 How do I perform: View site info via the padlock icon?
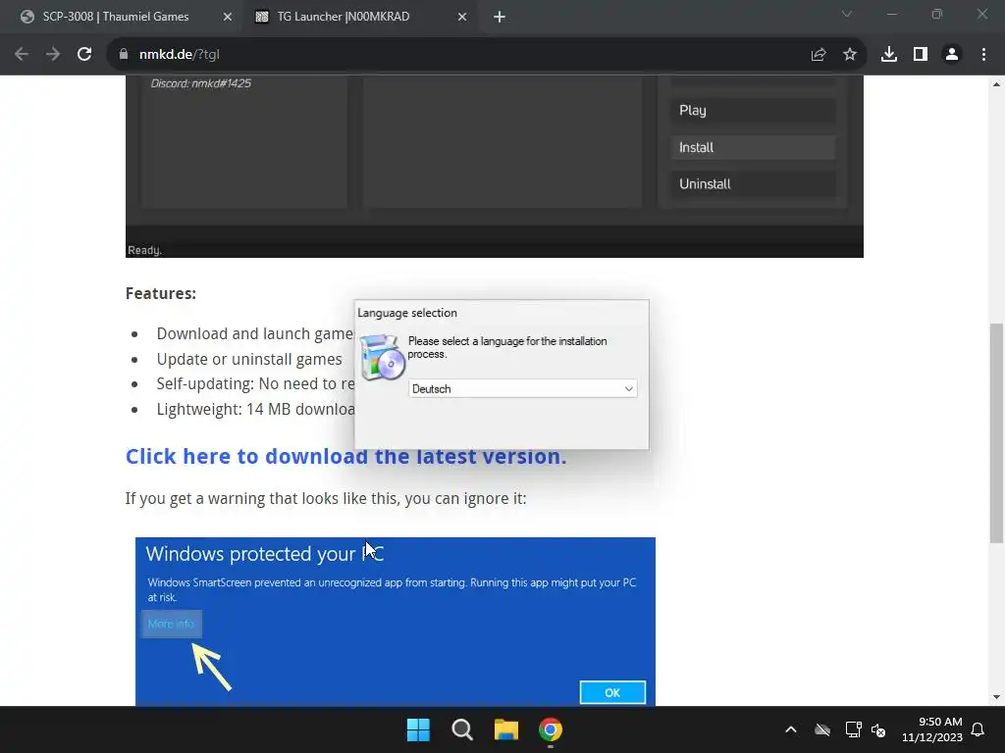[123, 55]
